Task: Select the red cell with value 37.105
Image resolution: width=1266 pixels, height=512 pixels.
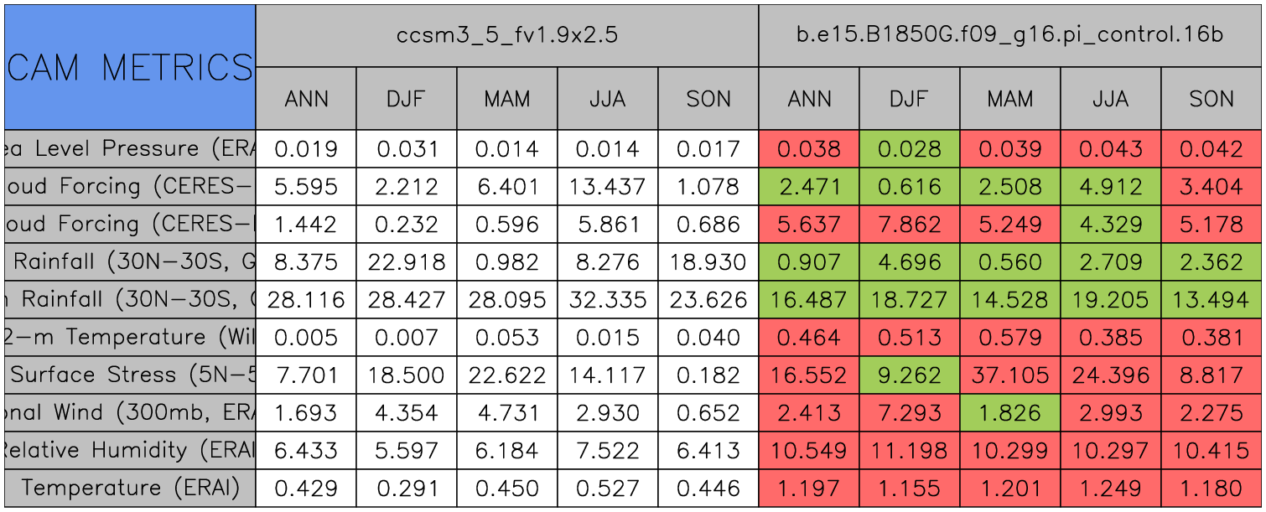Action: coord(1009,375)
